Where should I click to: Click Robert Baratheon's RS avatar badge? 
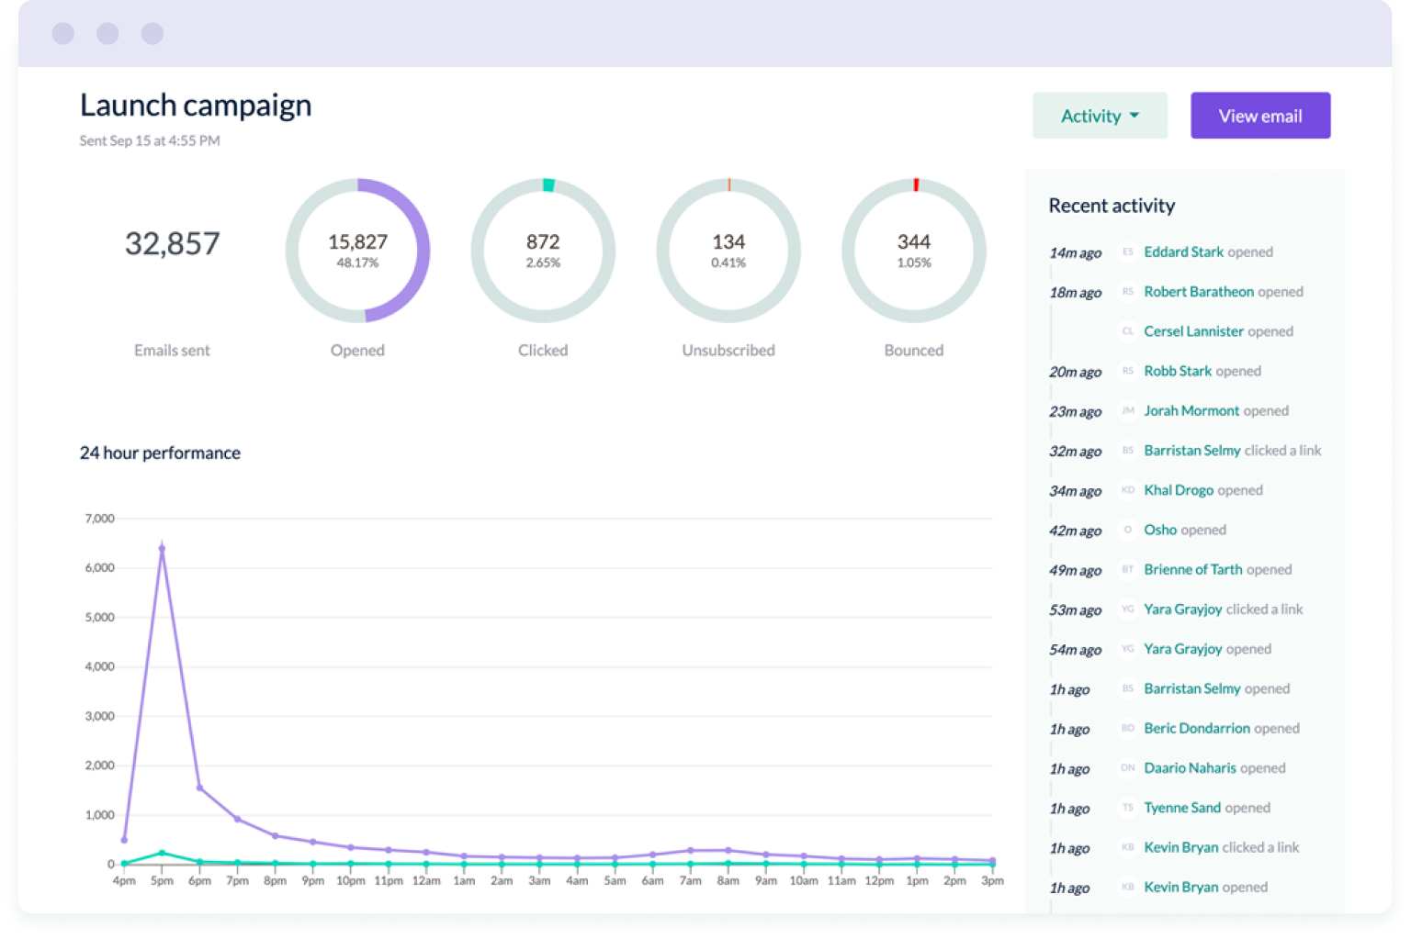pyautogui.click(x=1127, y=292)
